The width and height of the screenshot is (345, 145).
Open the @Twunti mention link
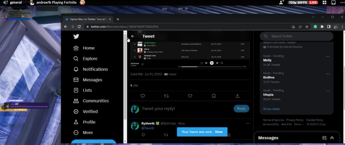[x=148, y=128]
